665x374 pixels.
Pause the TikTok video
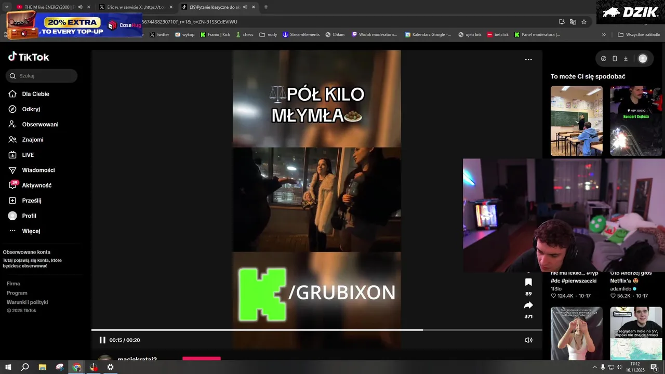pyautogui.click(x=102, y=340)
